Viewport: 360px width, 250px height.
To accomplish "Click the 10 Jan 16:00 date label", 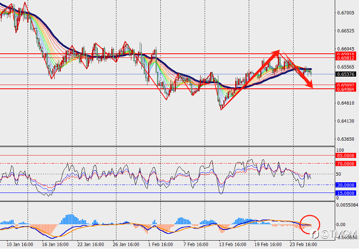I will [20, 244].
